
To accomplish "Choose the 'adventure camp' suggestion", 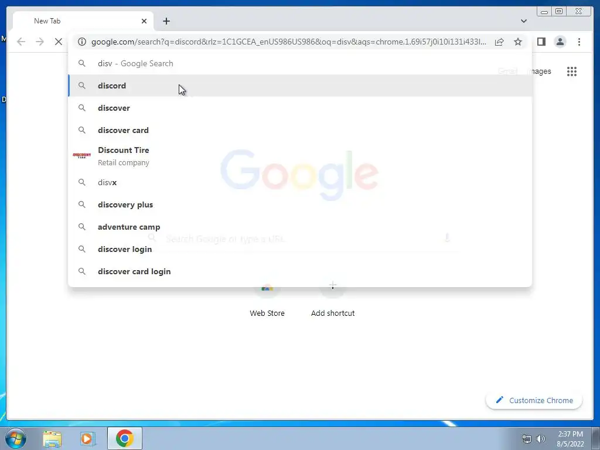I will [300, 227].
